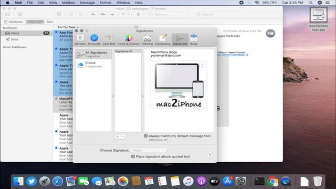Open the Accounts preferences tab
336x189 pixels.
(x=94, y=40)
